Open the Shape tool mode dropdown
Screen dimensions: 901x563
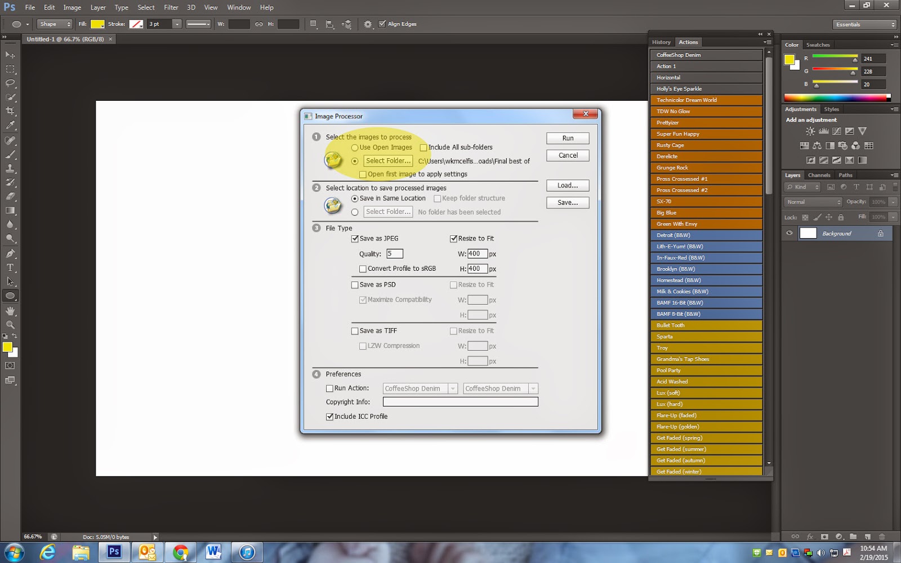[55, 24]
